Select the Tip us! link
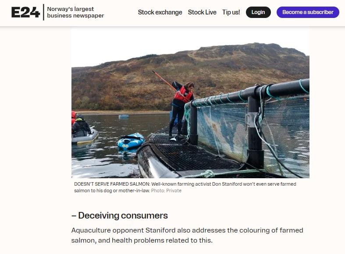The height and width of the screenshot is (254, 345). click(x=231, y=12)
